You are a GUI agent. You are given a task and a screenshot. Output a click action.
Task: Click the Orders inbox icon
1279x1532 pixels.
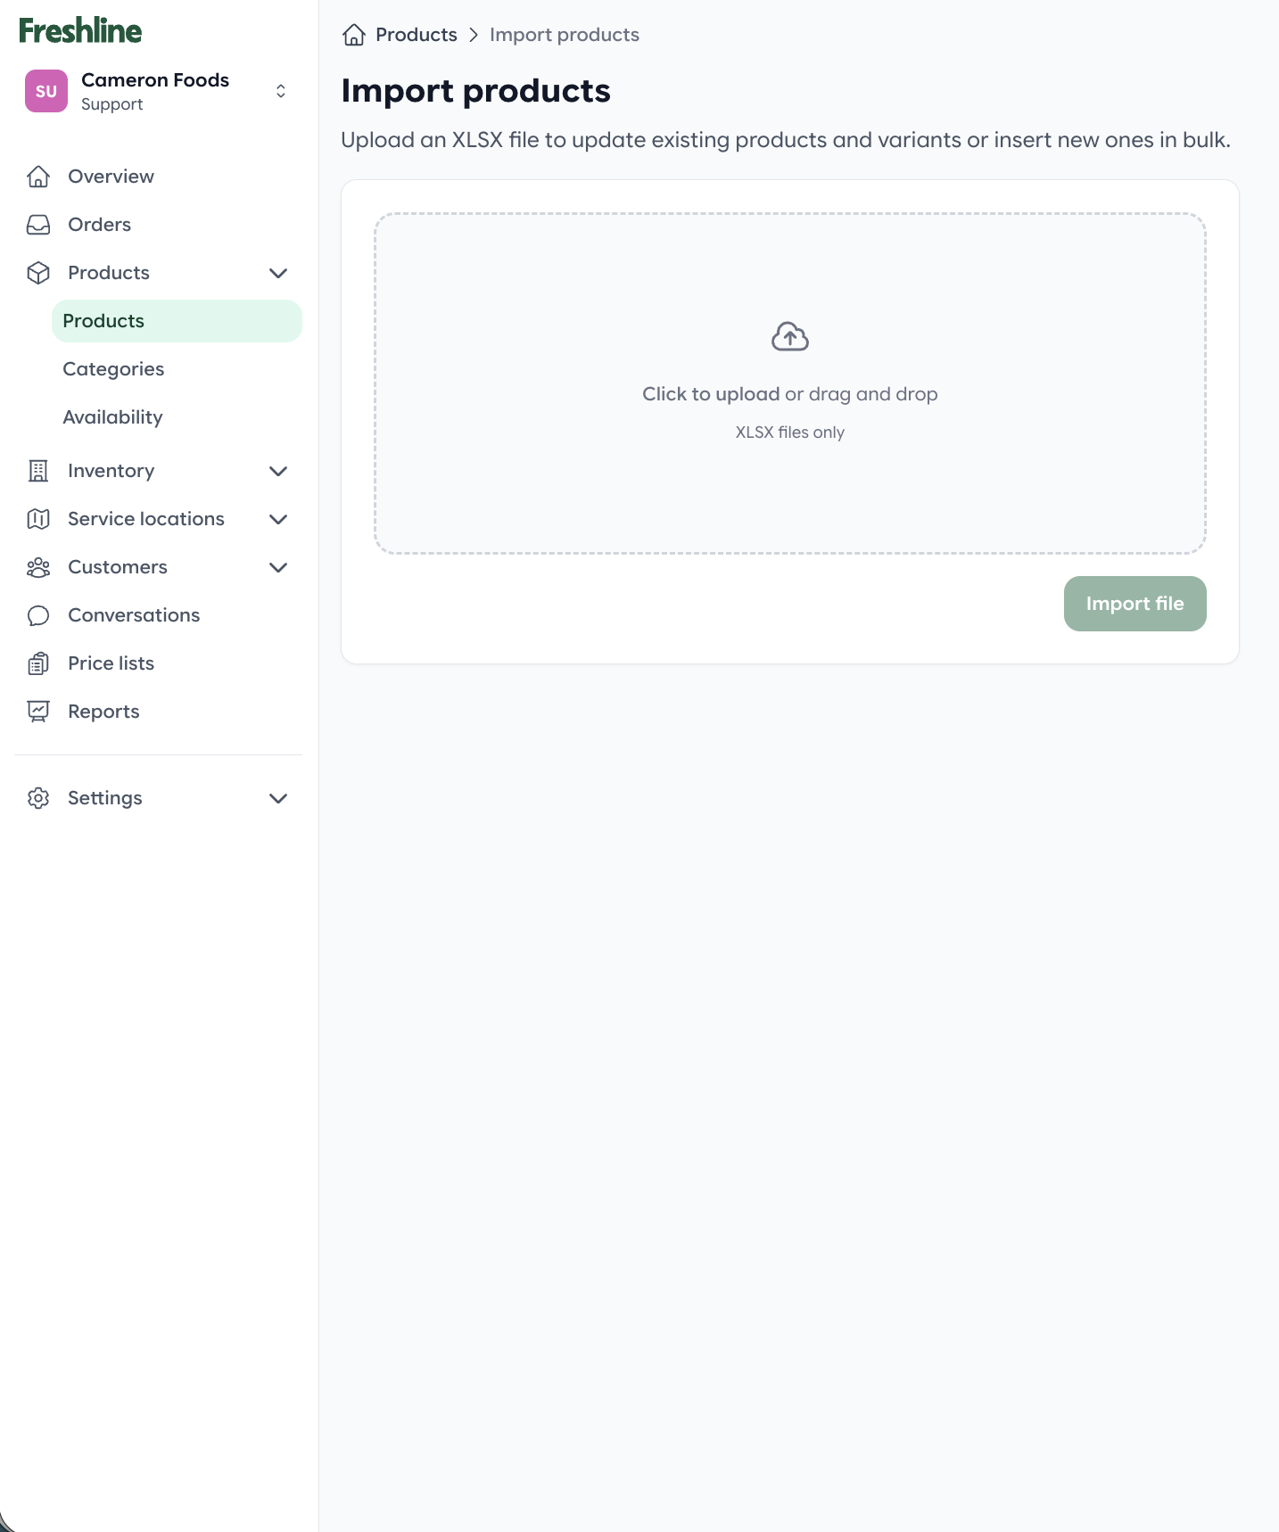[x=38, y=225]
